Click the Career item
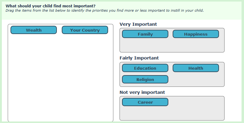 pyautogui.click(x=145, y=102)
